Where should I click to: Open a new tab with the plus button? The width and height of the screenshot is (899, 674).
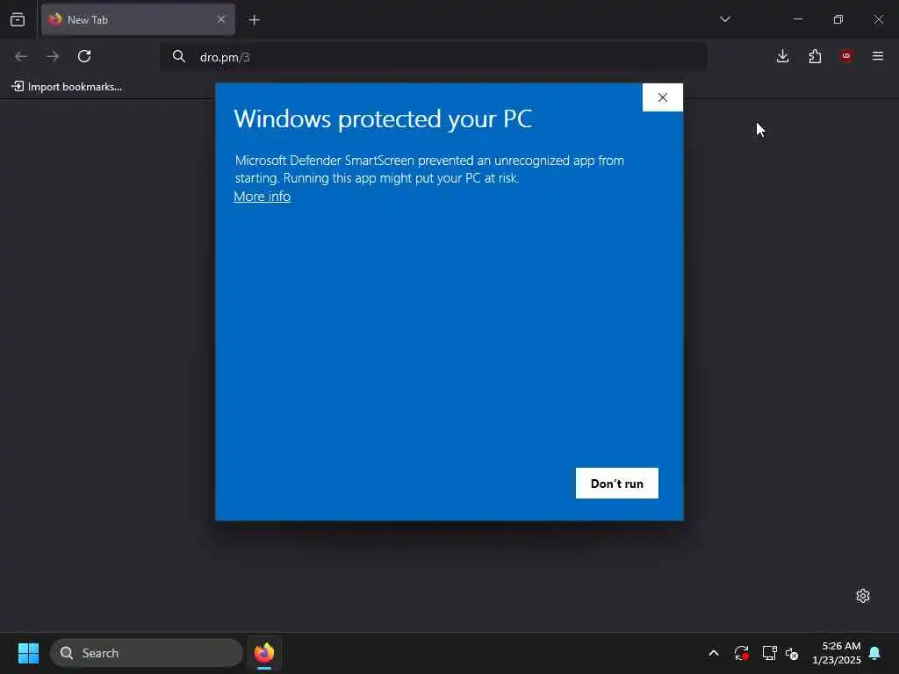[254, 20]
